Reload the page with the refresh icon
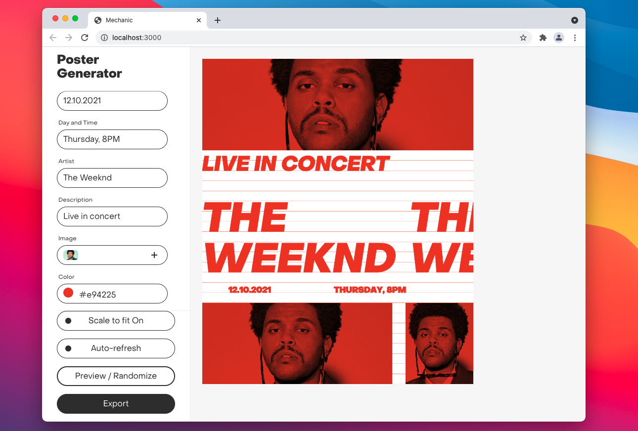638x431 pixels. (85, 38)
